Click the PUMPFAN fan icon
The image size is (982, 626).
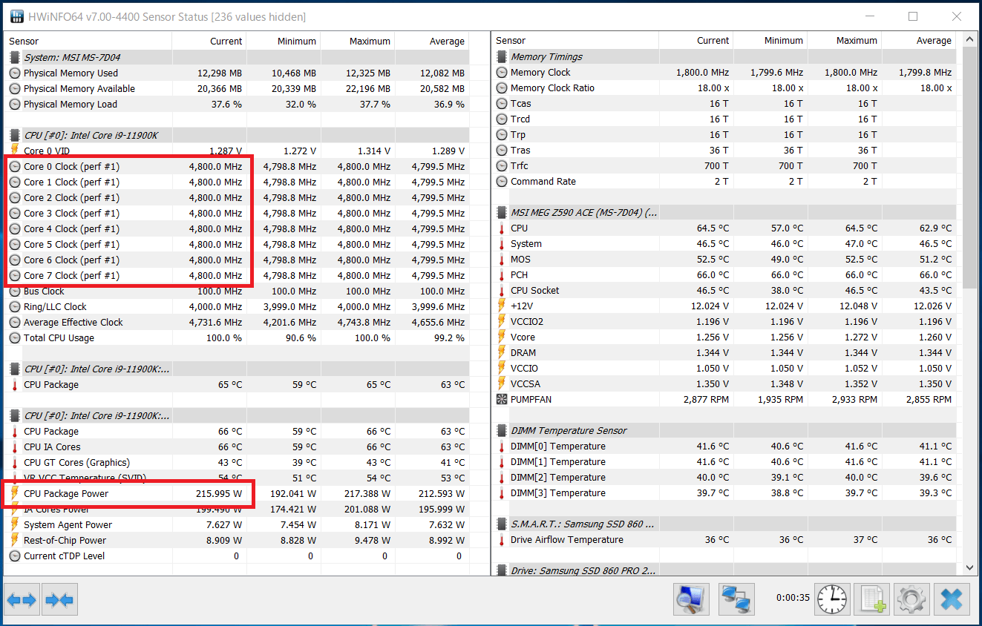click(502, 399)
